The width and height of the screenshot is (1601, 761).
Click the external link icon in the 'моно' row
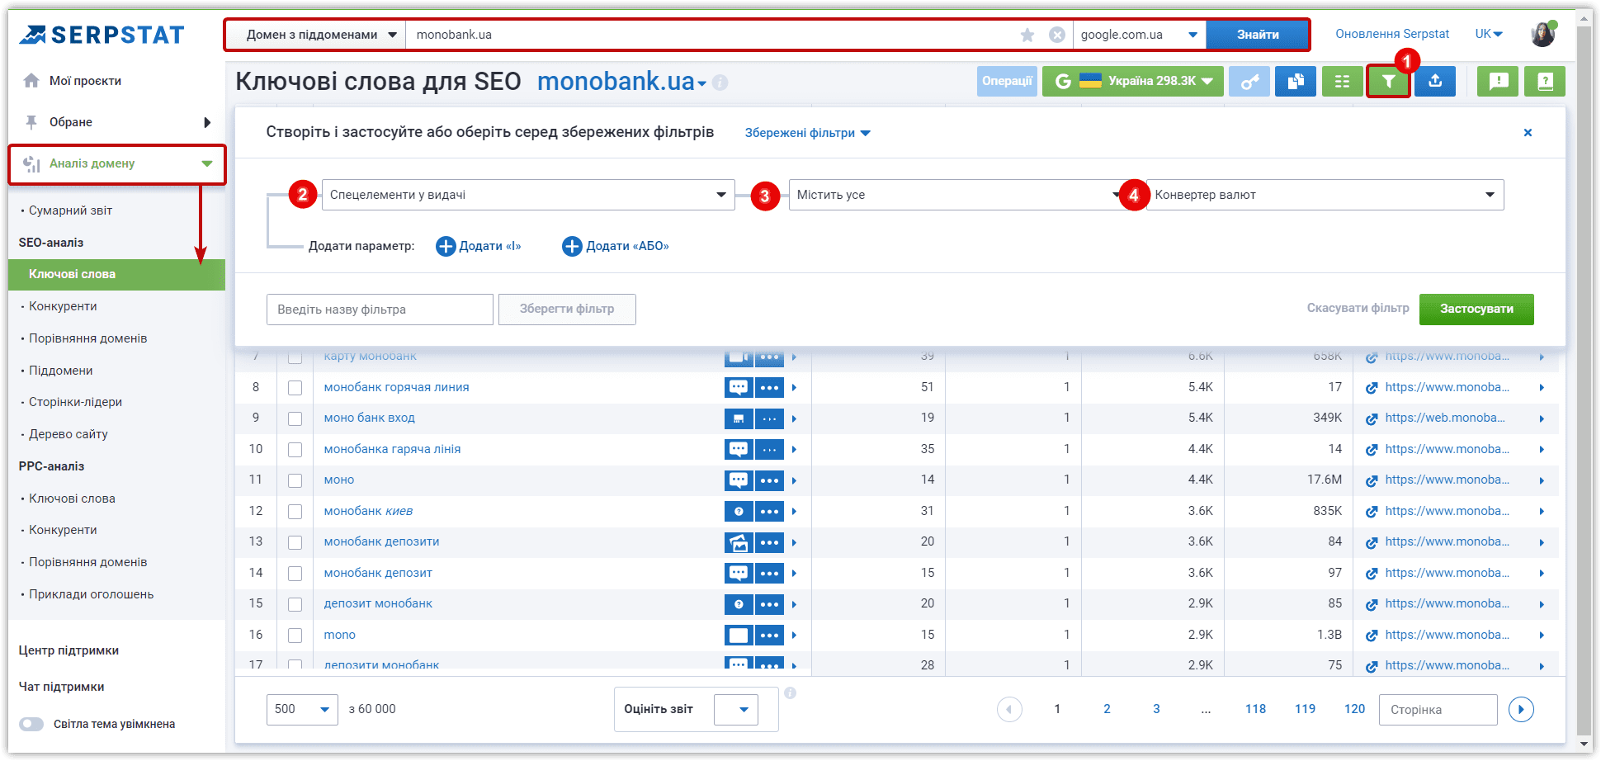click(x=1372, y=480)
